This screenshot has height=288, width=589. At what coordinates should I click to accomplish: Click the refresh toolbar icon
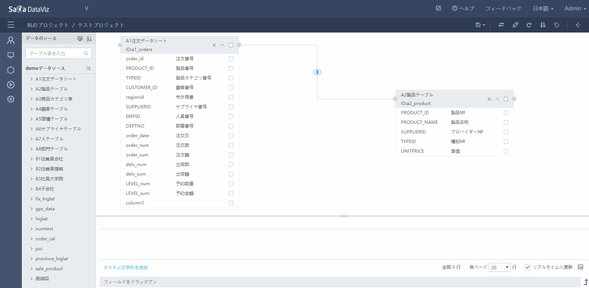pyautogui.click(x=529, y=25)
